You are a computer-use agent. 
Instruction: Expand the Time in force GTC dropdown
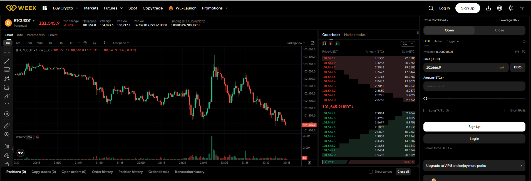[x=447, y=148]
